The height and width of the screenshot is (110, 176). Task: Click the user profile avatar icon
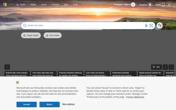(133, 5)
